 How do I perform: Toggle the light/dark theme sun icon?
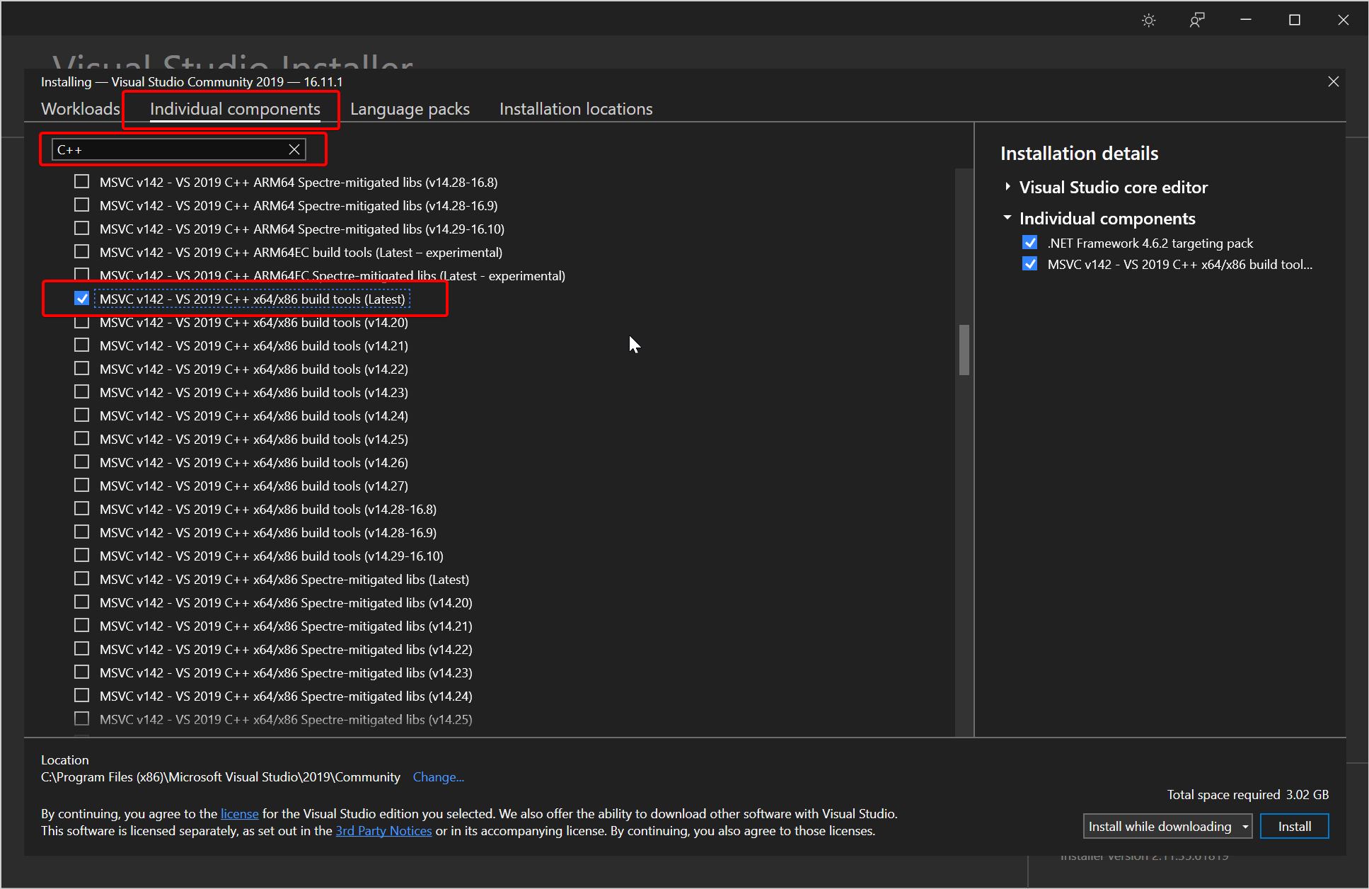point(1149,21)
